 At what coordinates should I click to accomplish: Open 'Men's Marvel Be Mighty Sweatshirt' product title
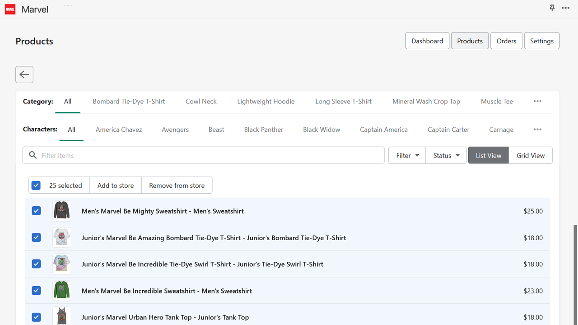pos(163,211)
